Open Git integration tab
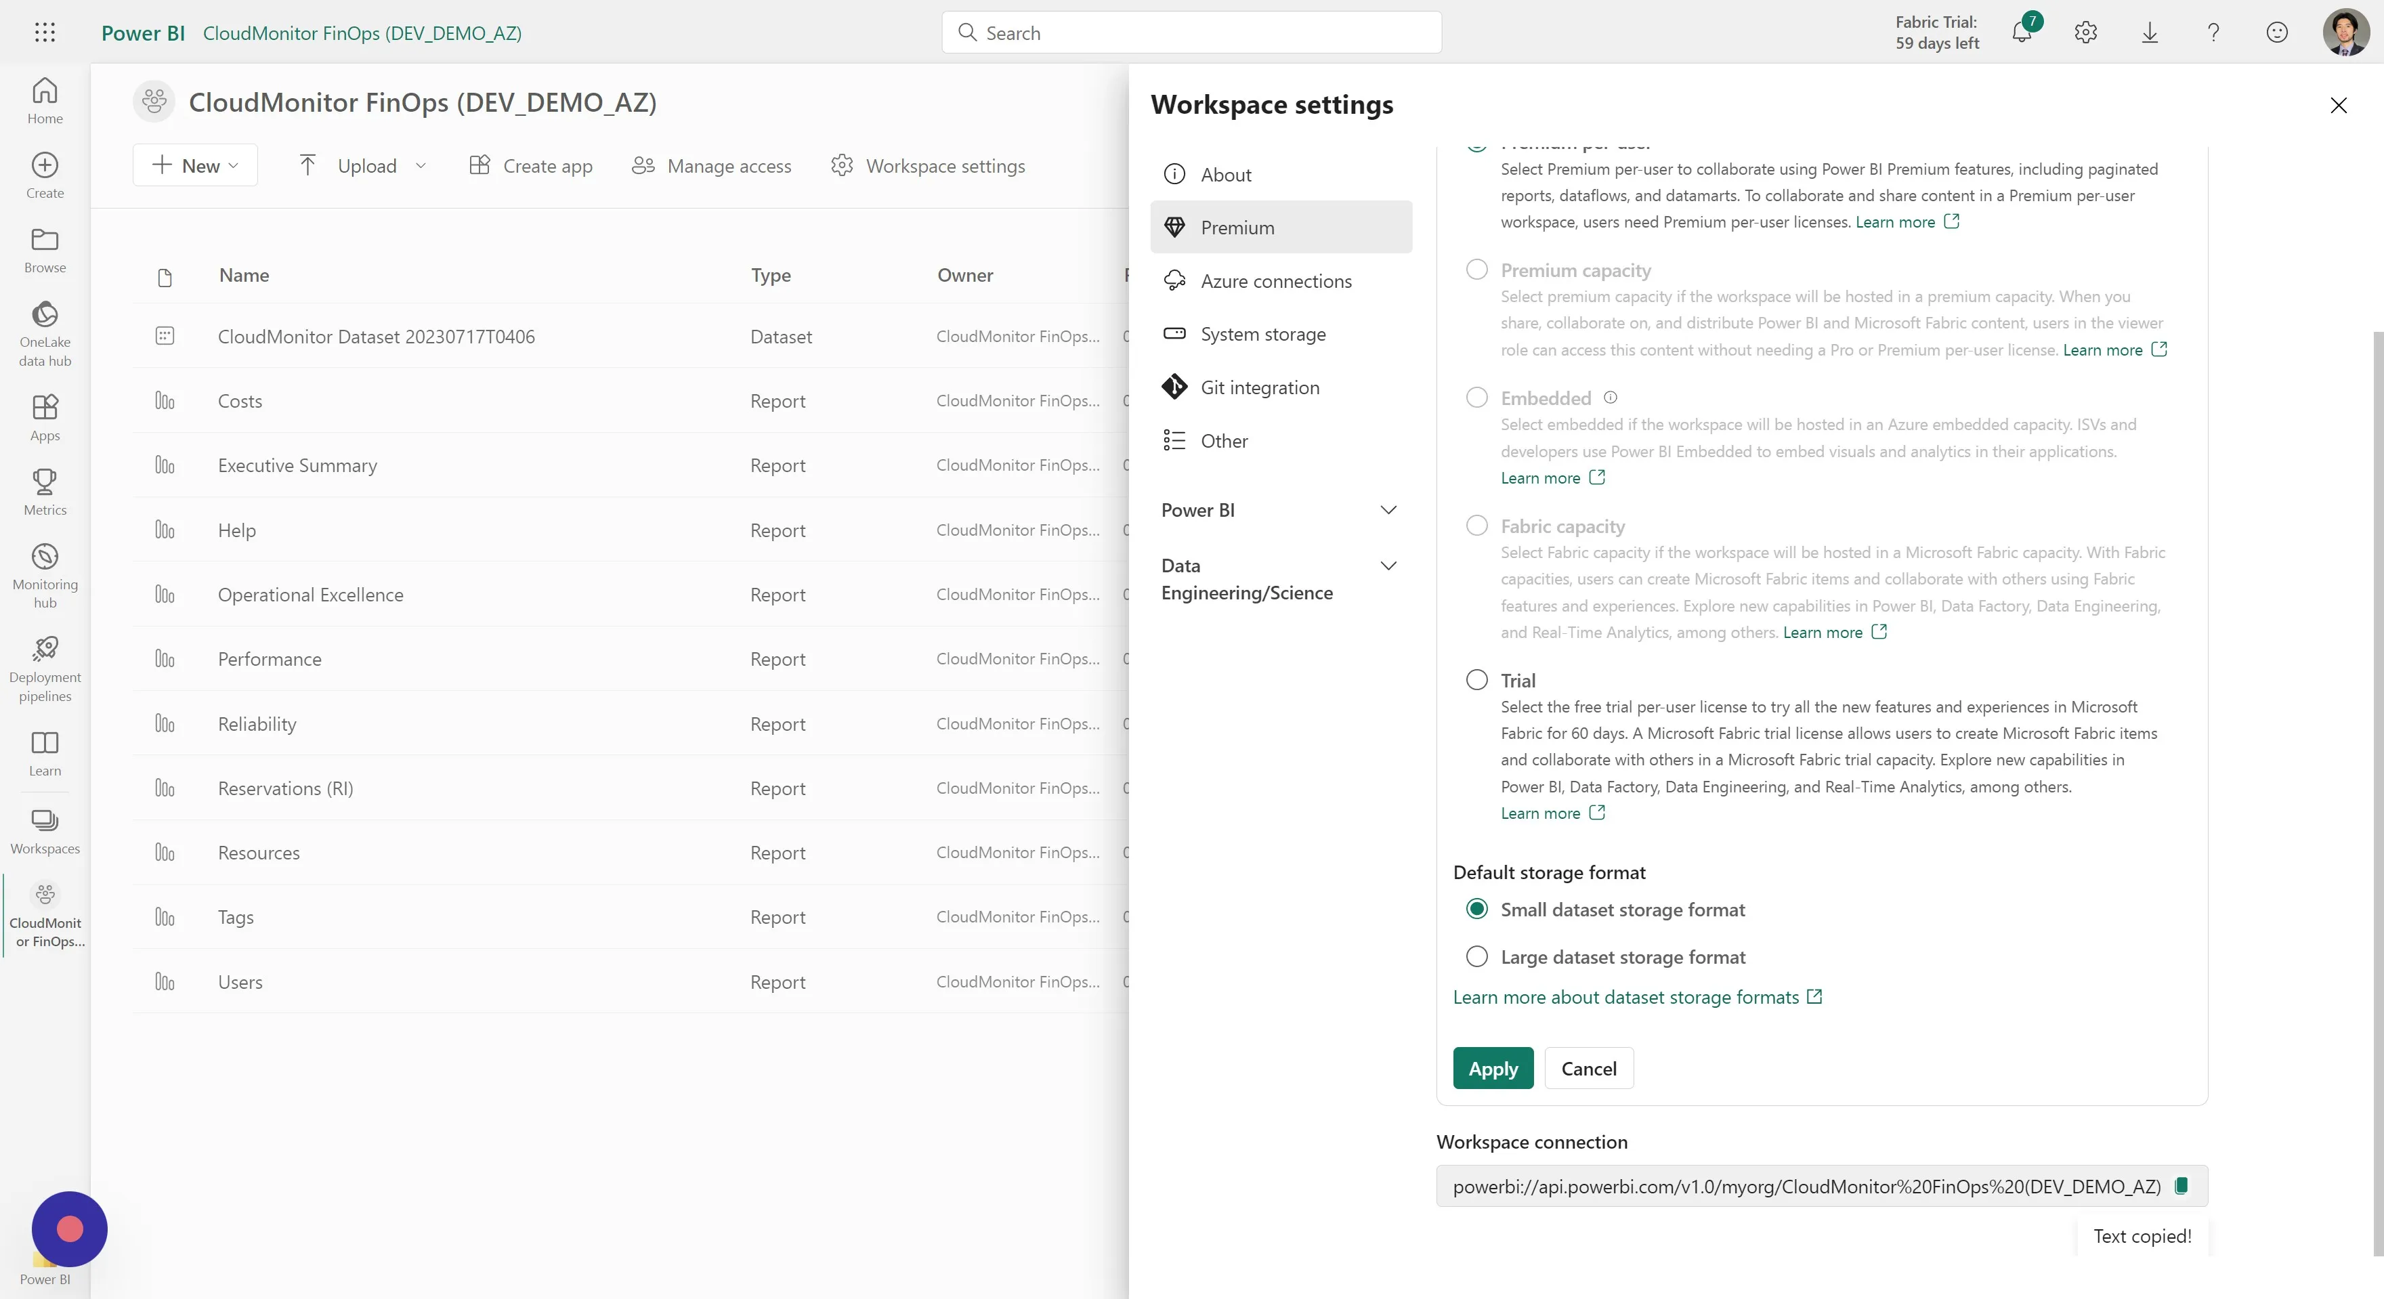 [1281, 387]
